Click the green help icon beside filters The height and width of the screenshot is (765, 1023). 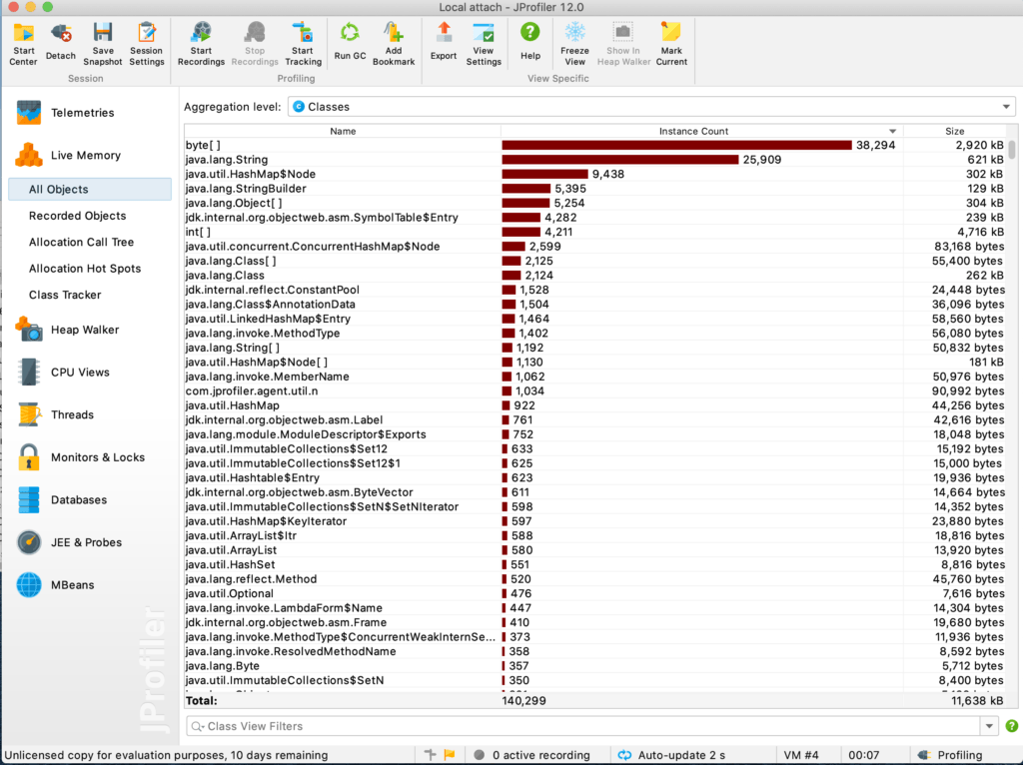1011,727
